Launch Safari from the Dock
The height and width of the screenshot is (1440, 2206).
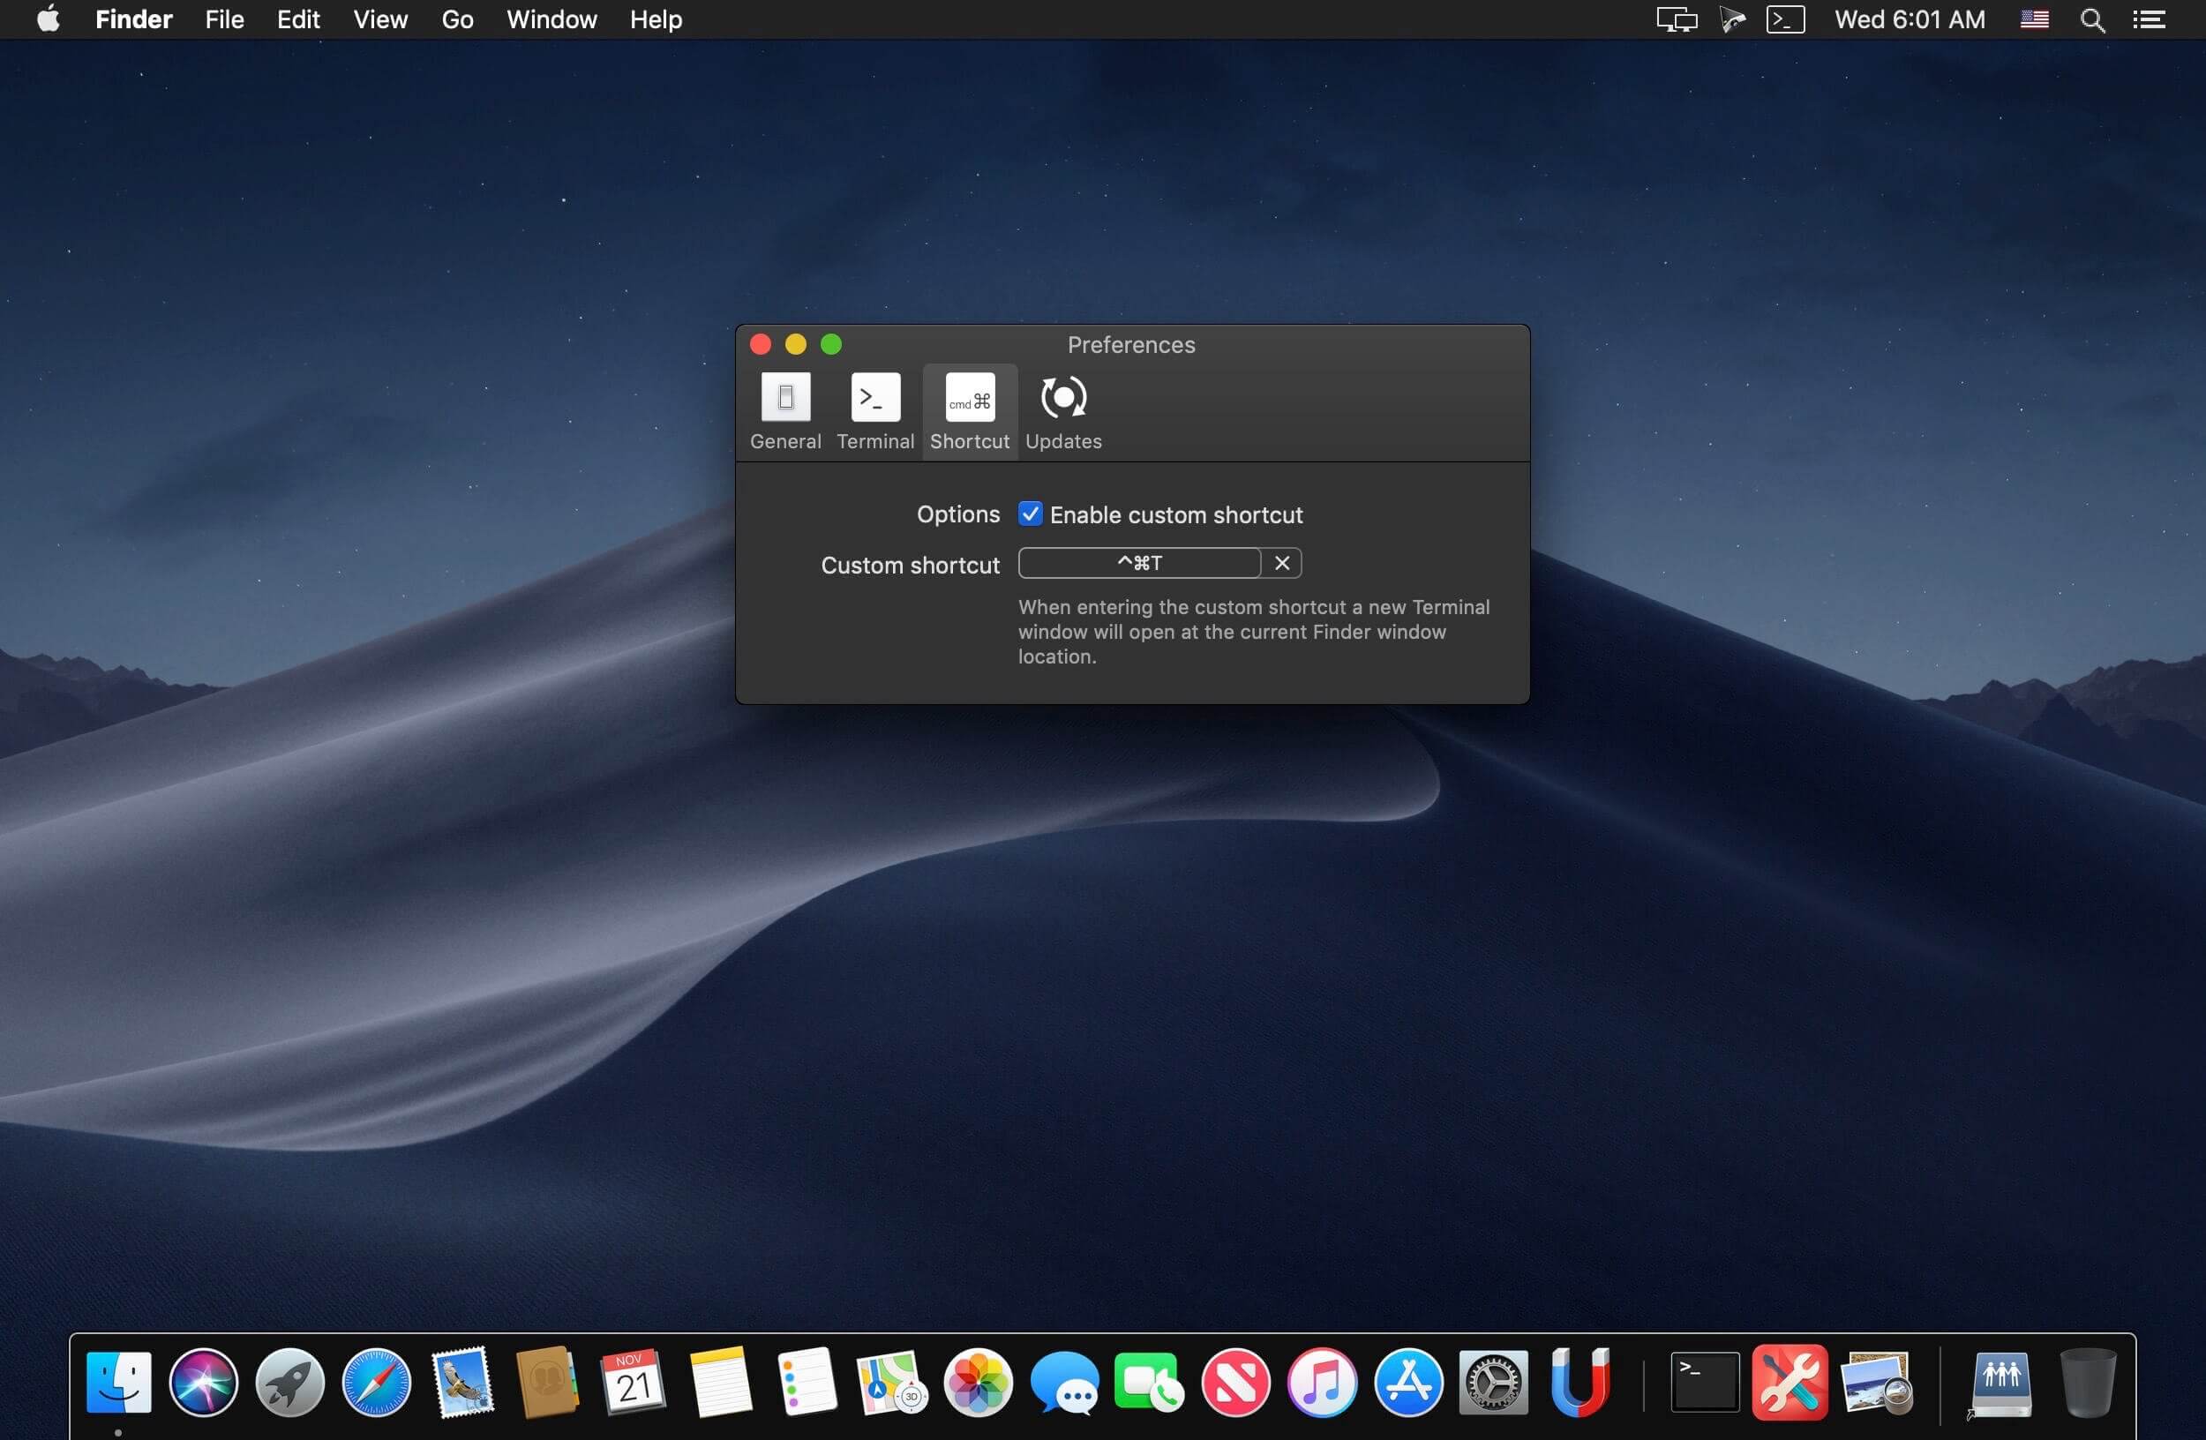pyautogui.click(x=376, y=1381)
